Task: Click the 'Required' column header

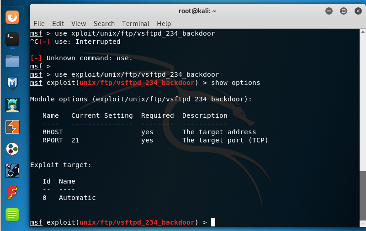Action: click(157, 115)
